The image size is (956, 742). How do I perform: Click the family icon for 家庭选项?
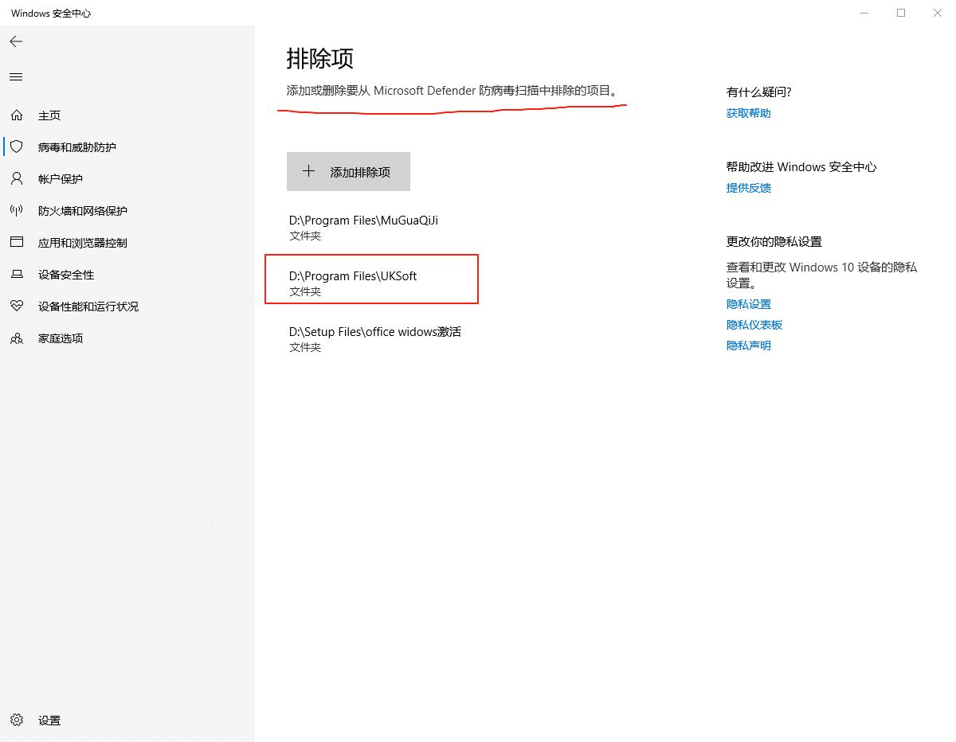(x=17, y=338)
